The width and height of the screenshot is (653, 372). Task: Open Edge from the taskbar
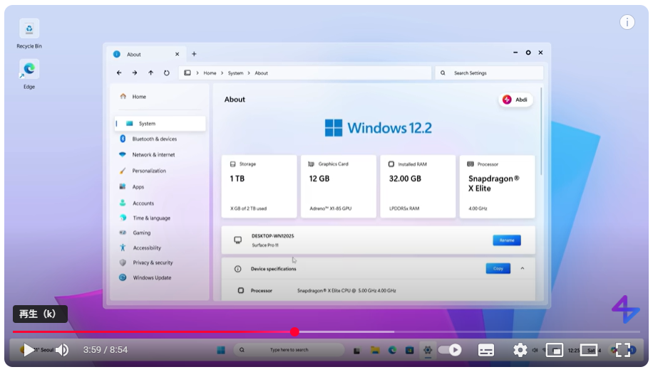[x=392, y=350]
